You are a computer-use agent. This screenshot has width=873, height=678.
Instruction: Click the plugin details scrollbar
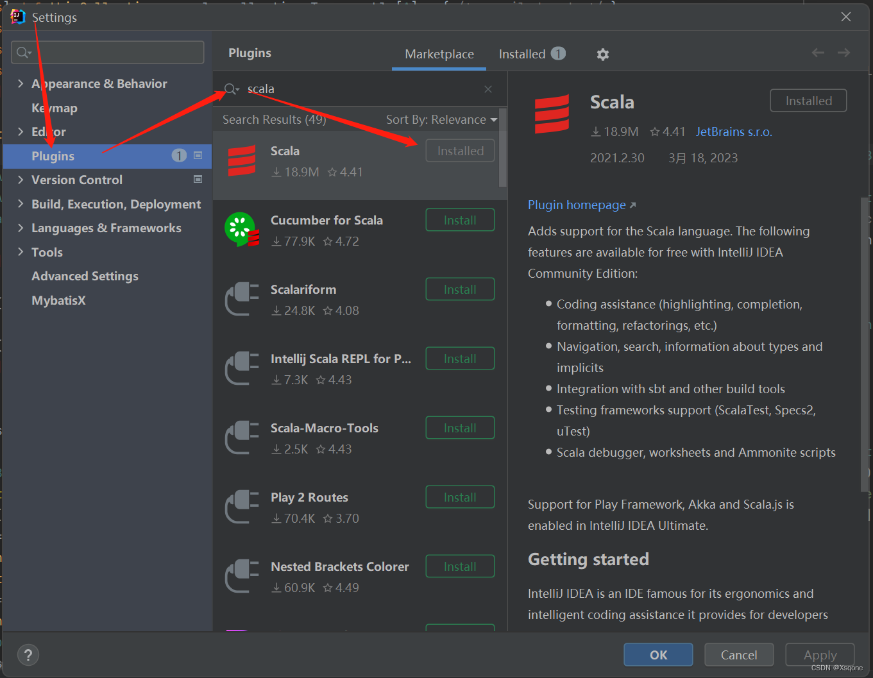[x=865, y=344]
